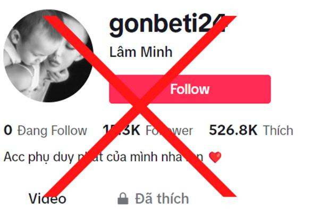Open the Đang Follow following list
319x213 pixels.
(x=52, y=130)
